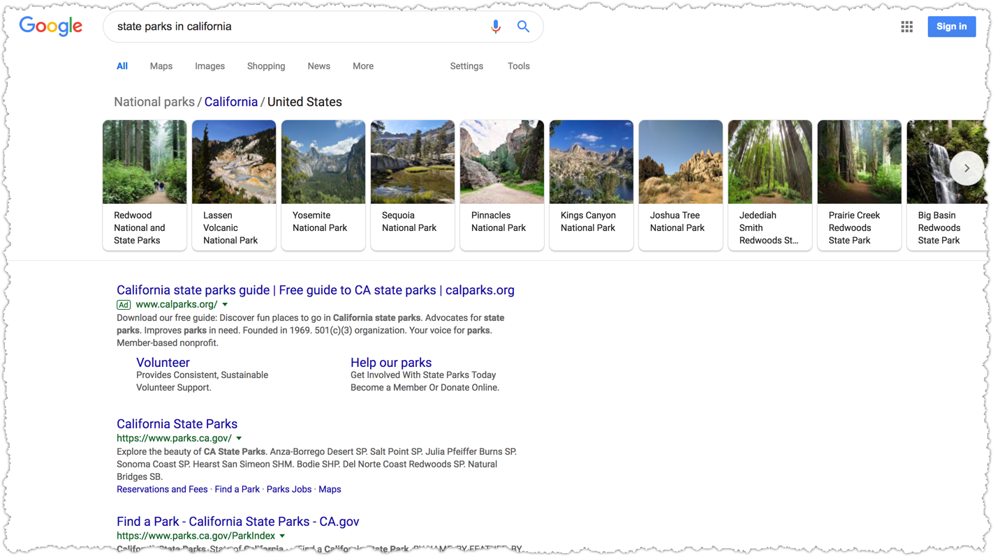Select the All results tab

tap(122, 66)
